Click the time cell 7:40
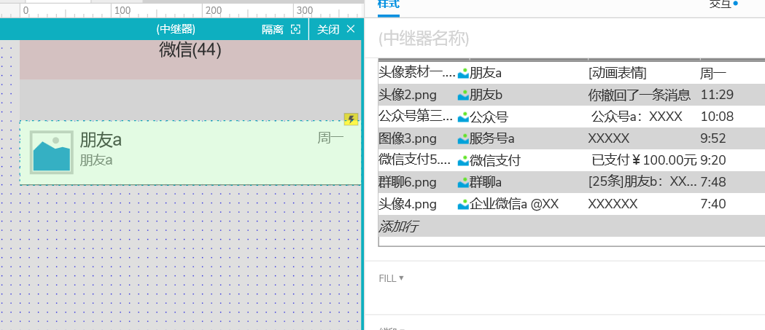 [x=713, y=204]
